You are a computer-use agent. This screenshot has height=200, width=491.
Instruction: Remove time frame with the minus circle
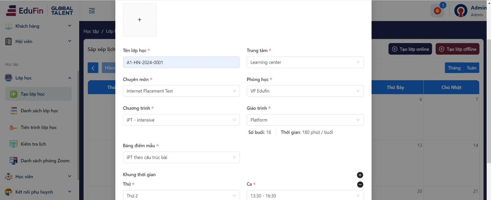(360, 185)
